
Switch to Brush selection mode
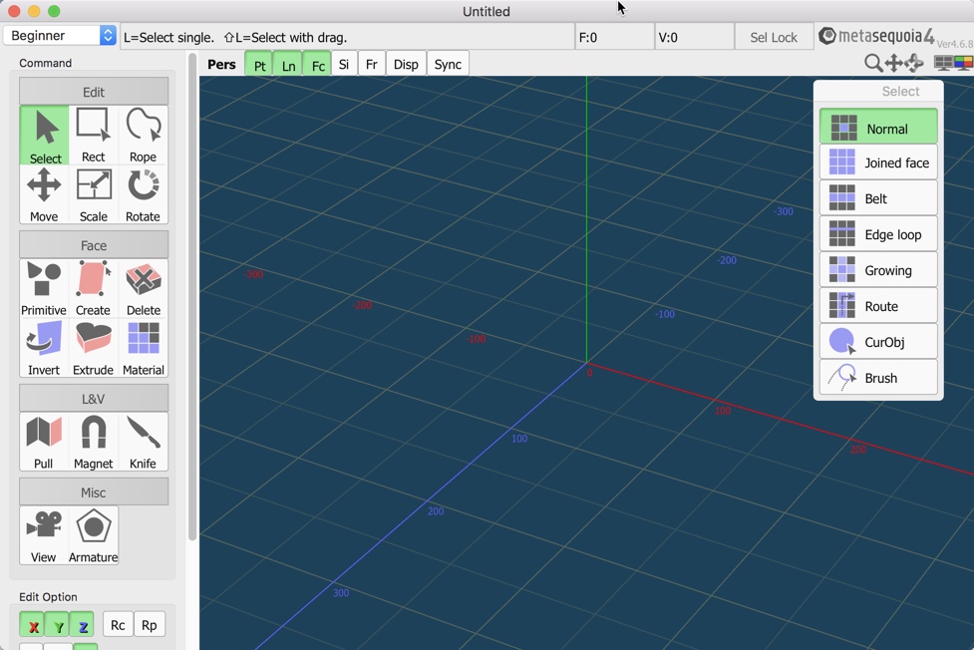pyautogui.click(x=878, y=377)
